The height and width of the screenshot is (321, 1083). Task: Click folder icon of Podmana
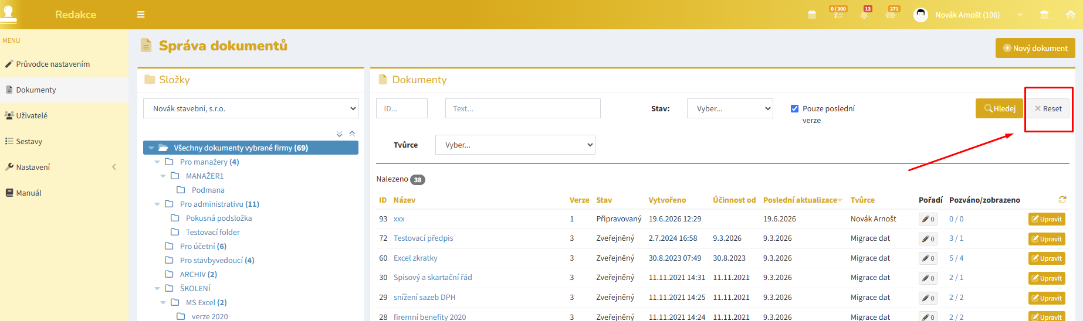coord(181,190)
